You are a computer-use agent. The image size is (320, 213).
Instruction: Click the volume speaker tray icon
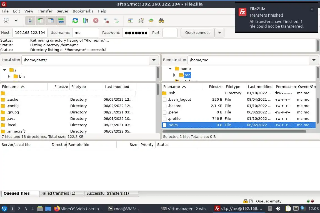(278, 209)
